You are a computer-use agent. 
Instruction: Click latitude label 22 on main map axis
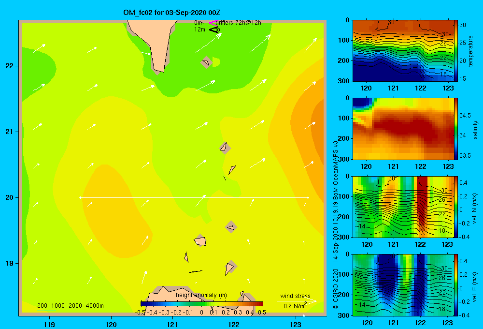(10, 66)
